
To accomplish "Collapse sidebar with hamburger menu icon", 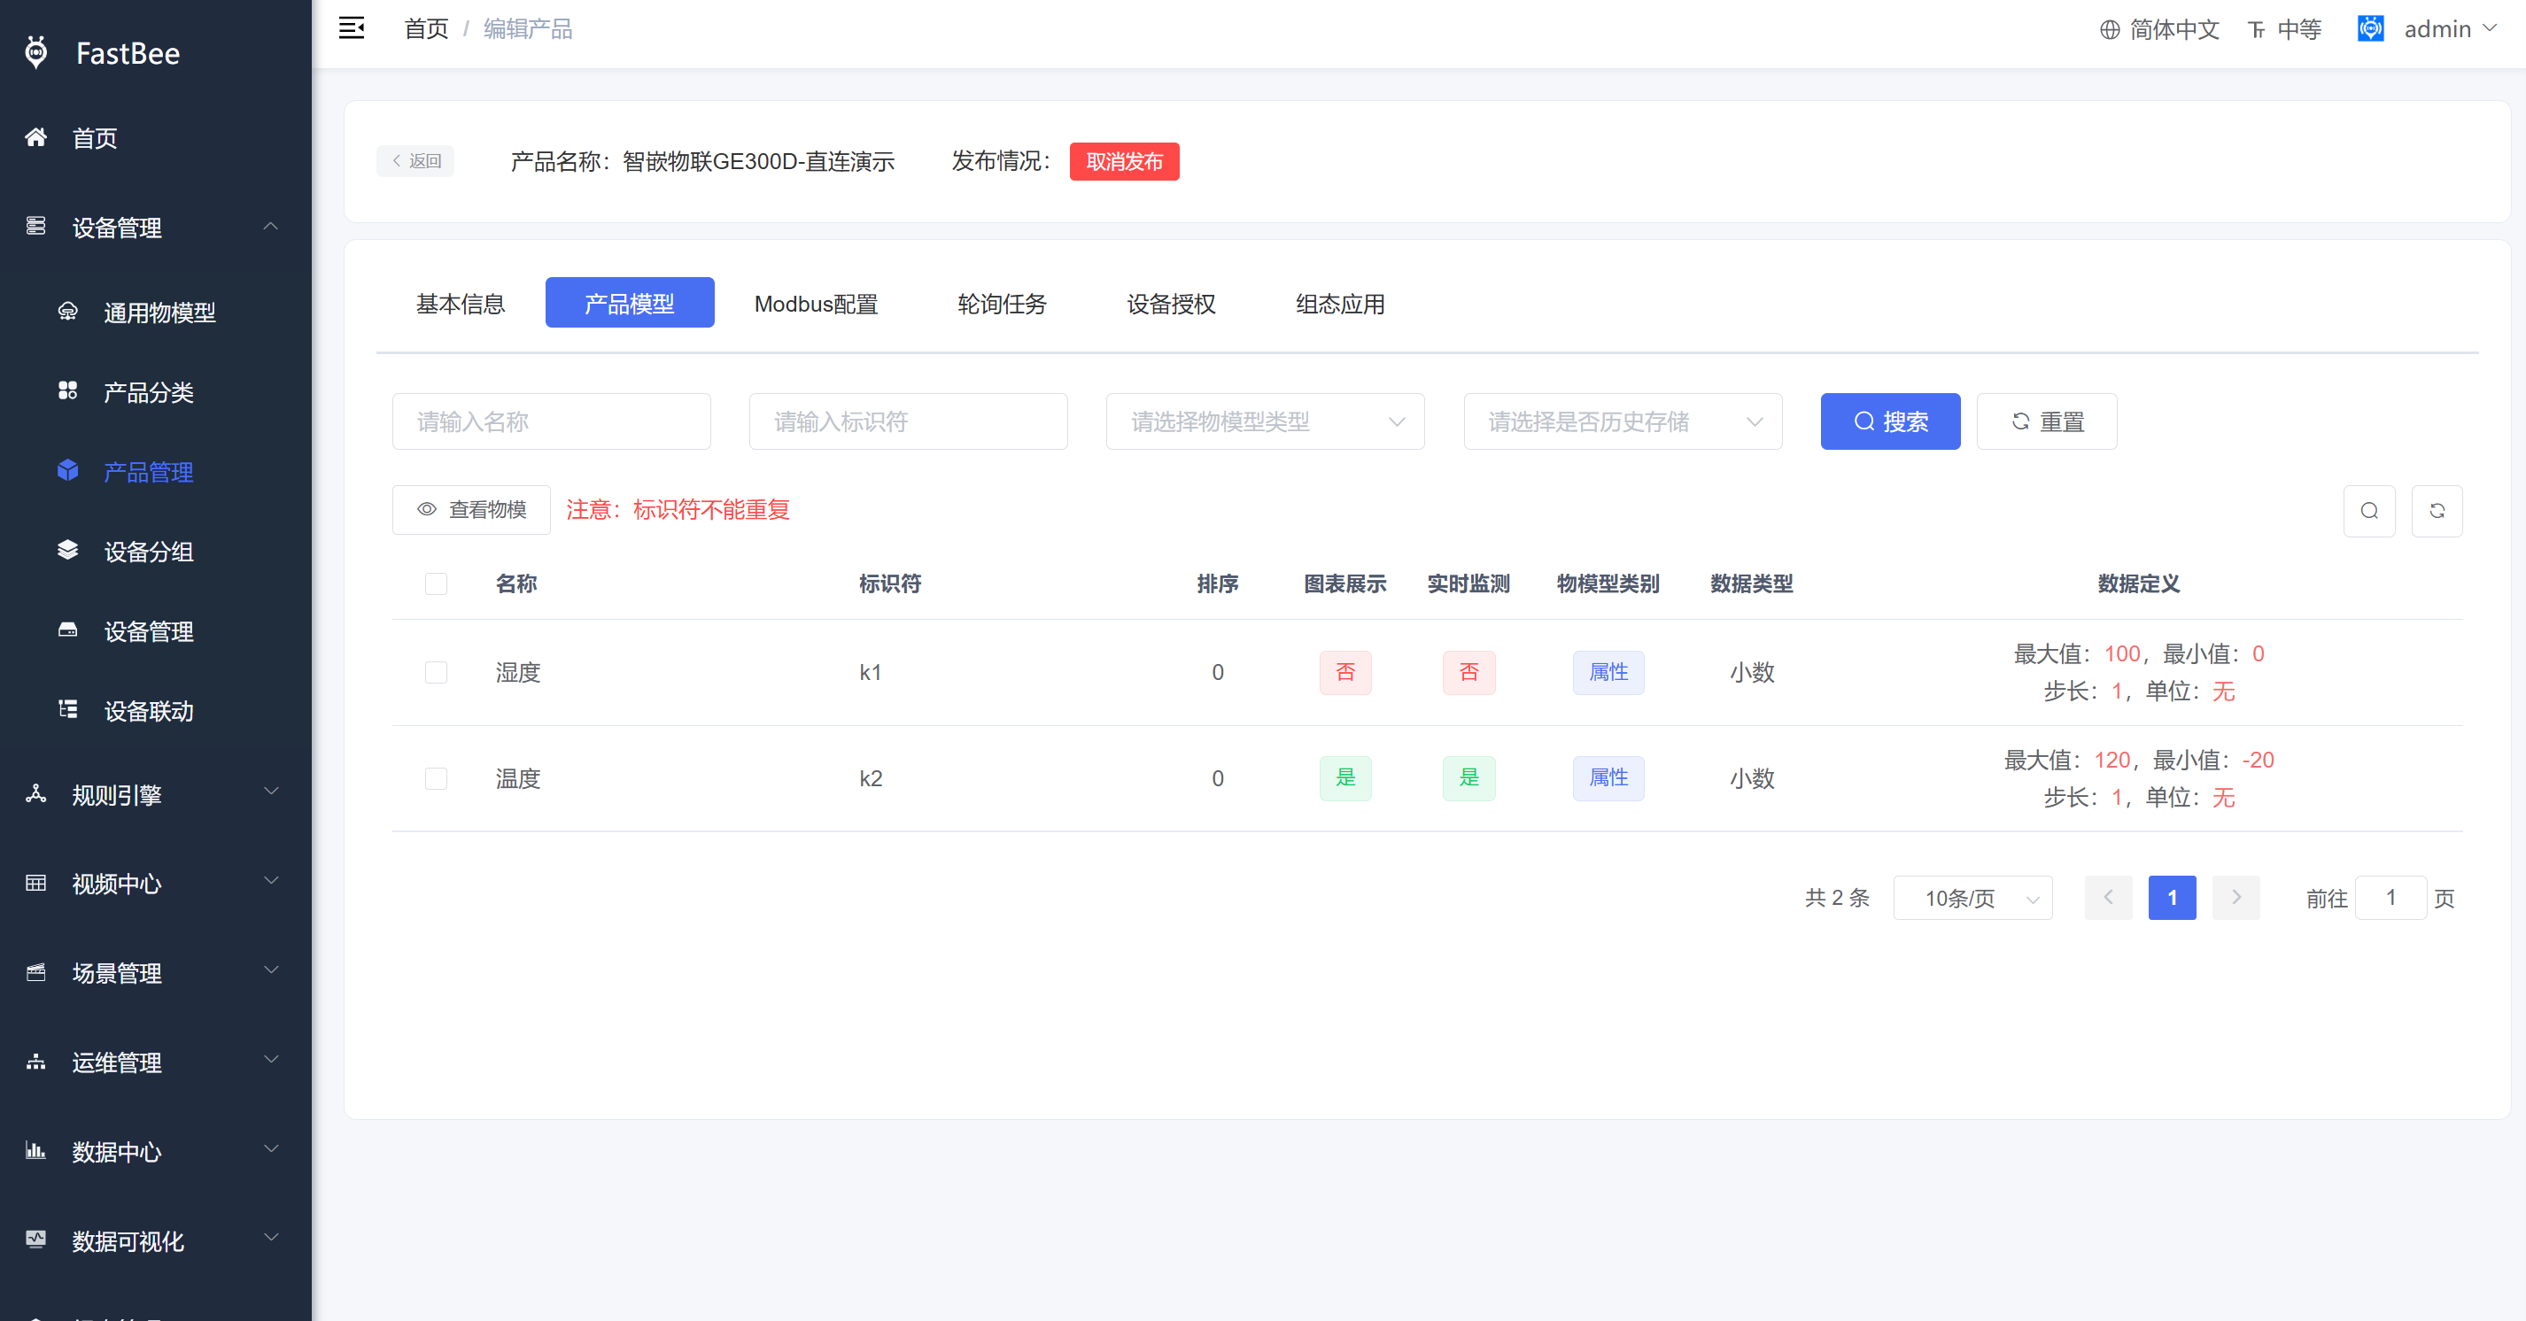I will click(x=351, y=28).
